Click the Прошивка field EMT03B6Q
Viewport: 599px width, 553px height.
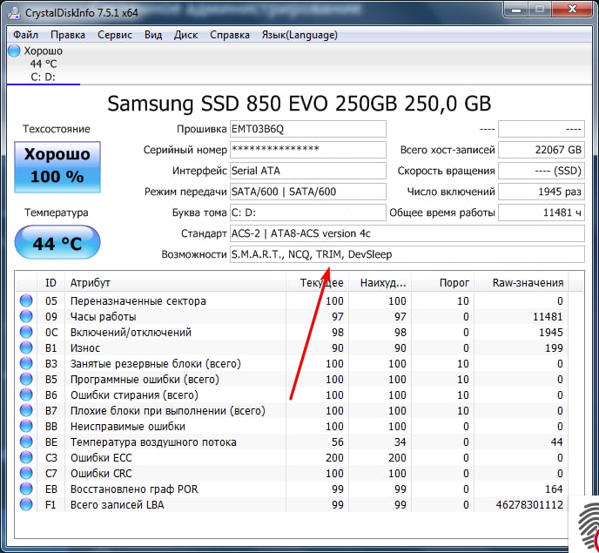308,129
